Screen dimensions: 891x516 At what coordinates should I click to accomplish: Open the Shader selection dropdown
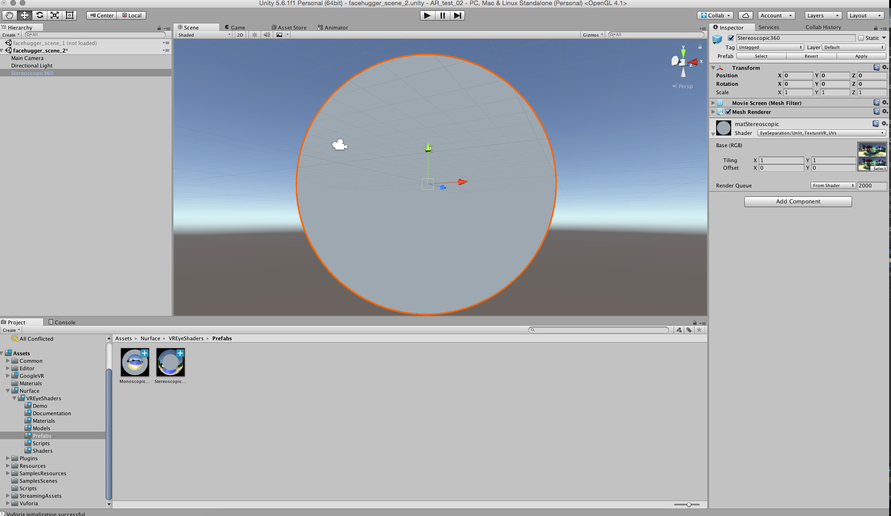(x=822, y=133)
